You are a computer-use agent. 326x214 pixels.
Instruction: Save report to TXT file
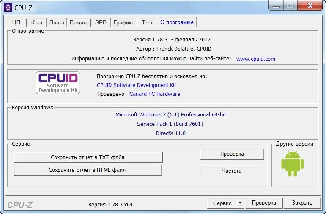[x=88, y=157]
